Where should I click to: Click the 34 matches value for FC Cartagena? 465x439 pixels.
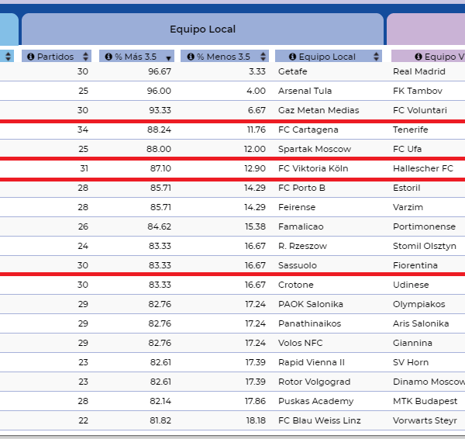click(x=83, y=130)
